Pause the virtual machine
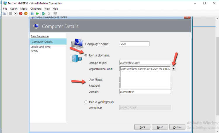 click(x=32, y=13)
